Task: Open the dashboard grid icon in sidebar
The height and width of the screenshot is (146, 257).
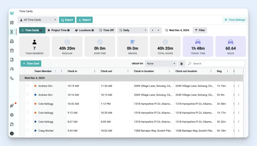Action: tap(12, 23)
